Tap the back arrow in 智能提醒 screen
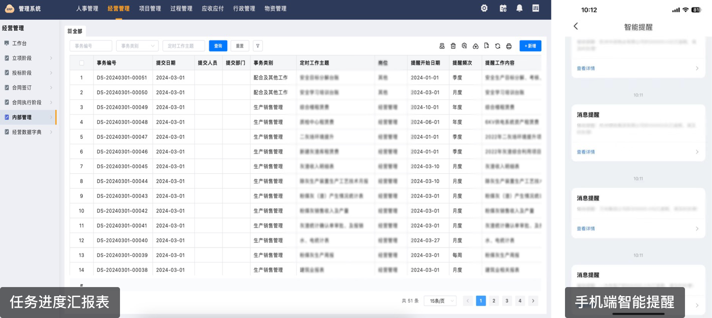Viewport: 712px width, 318px height. coord(576,26)
